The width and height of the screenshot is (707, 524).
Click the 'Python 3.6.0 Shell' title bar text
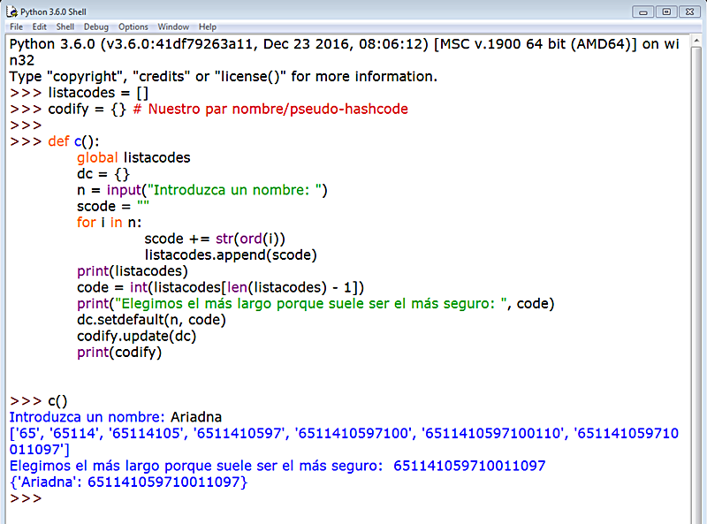click(56, 11)
